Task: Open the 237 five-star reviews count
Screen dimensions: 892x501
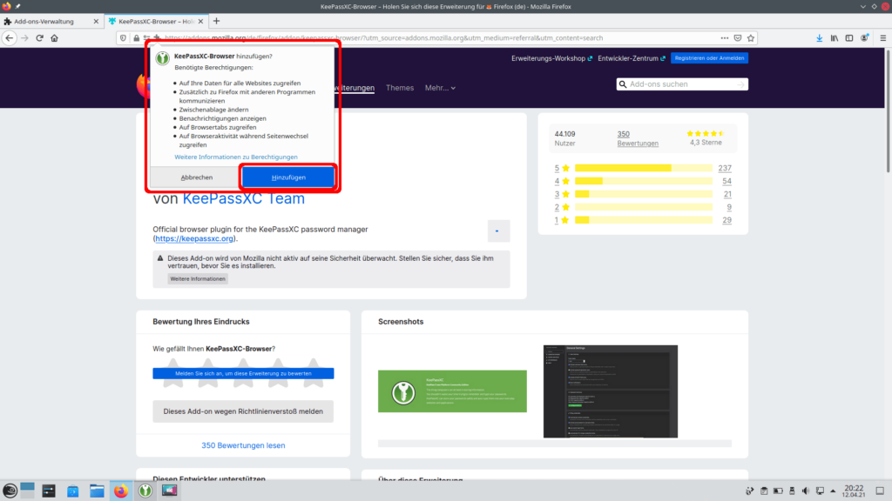Action: coord(725,168)
